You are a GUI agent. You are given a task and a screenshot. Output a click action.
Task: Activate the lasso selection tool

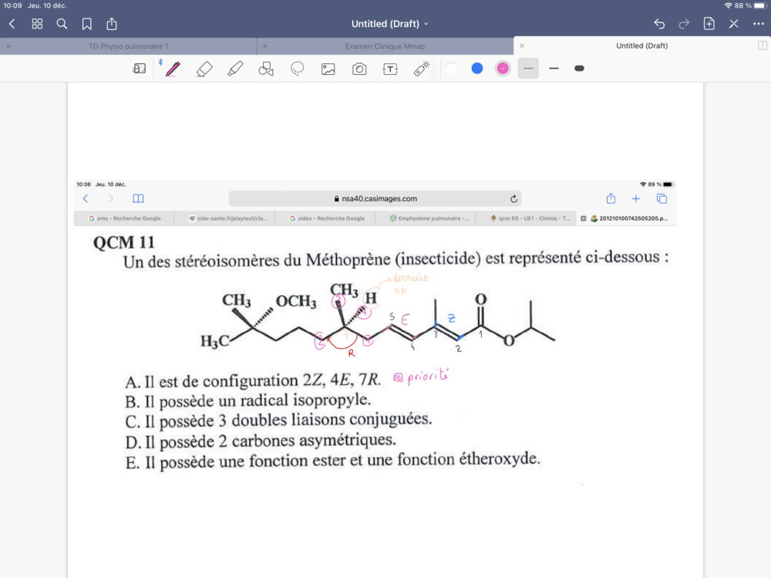(297, 69)
